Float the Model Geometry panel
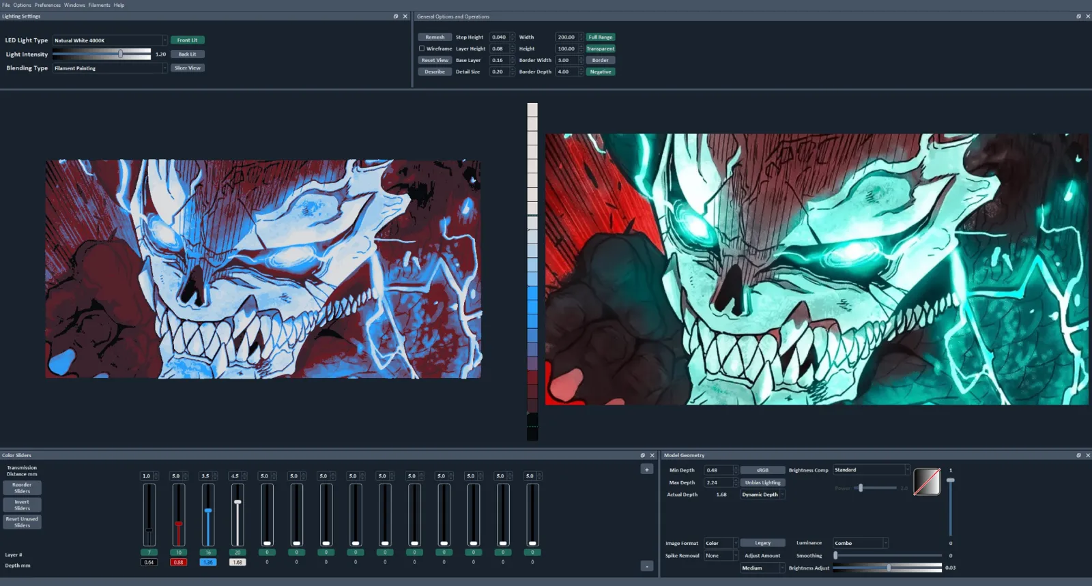The image size is (1092, 586). pyautogui.click(x=1078, y=455)
